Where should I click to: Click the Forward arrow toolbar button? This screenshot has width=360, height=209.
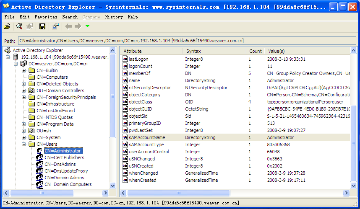[78, 26]
